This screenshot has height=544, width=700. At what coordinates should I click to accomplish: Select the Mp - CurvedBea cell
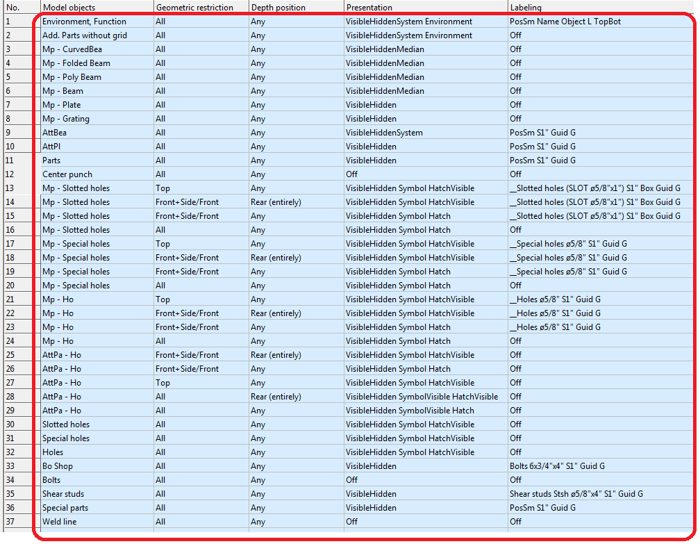tap(97, 49)
